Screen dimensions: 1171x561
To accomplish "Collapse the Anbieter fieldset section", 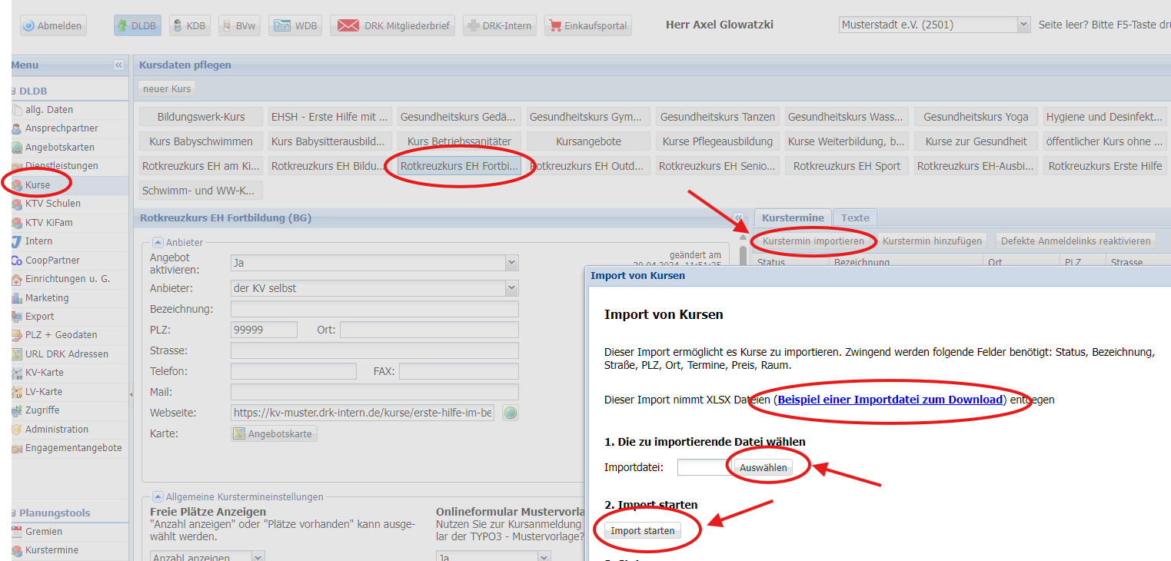I will pyautogui.click(x=158, y=243).
